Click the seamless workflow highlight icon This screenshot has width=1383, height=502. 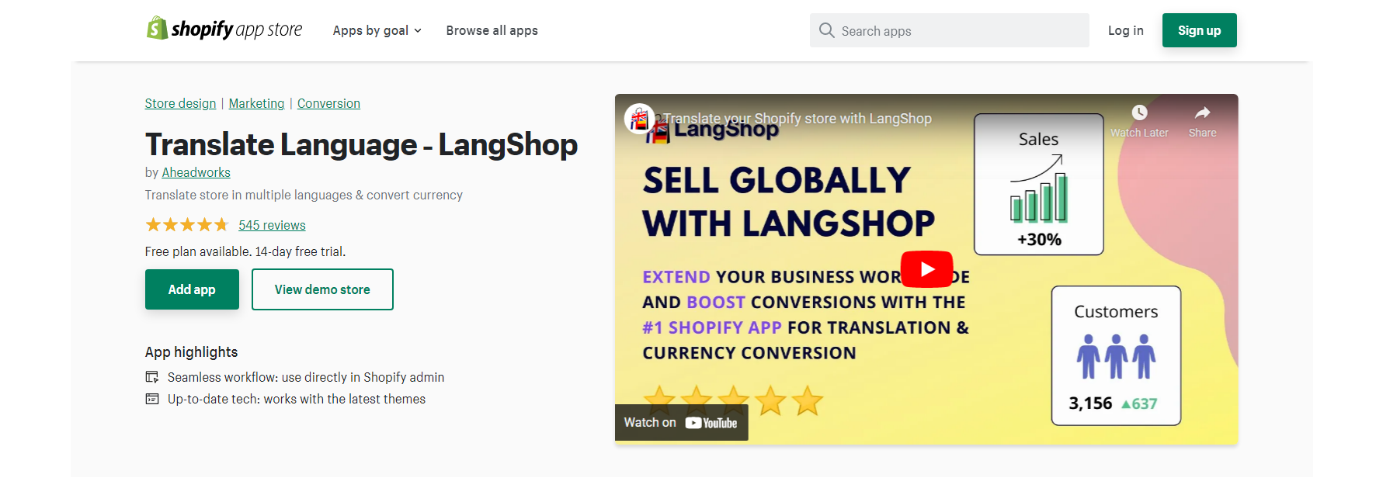point(152,377)
